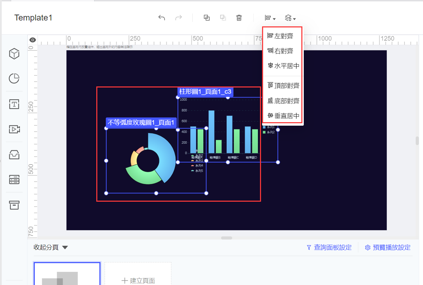423x285 pixels.
Task: Select the first page thumbnail
Action: pyautogui.click(x=67, y=274)
